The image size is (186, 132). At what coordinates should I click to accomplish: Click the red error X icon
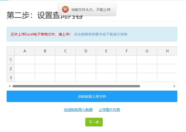(x=65, y=9)
